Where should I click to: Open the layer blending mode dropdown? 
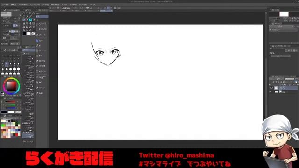277,79
